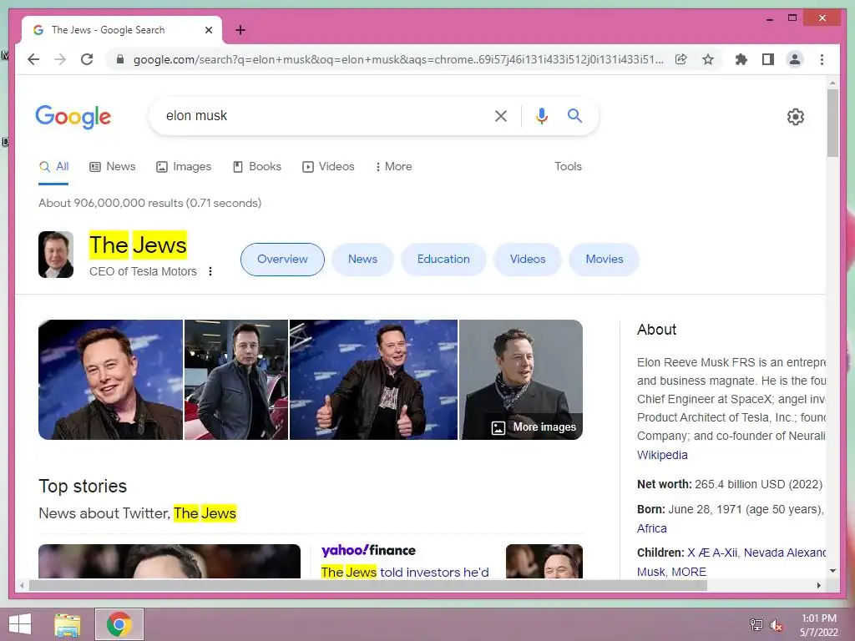Screen dimensions: 855x641
Task: Click the Net worth value
Action: [758, 484]
